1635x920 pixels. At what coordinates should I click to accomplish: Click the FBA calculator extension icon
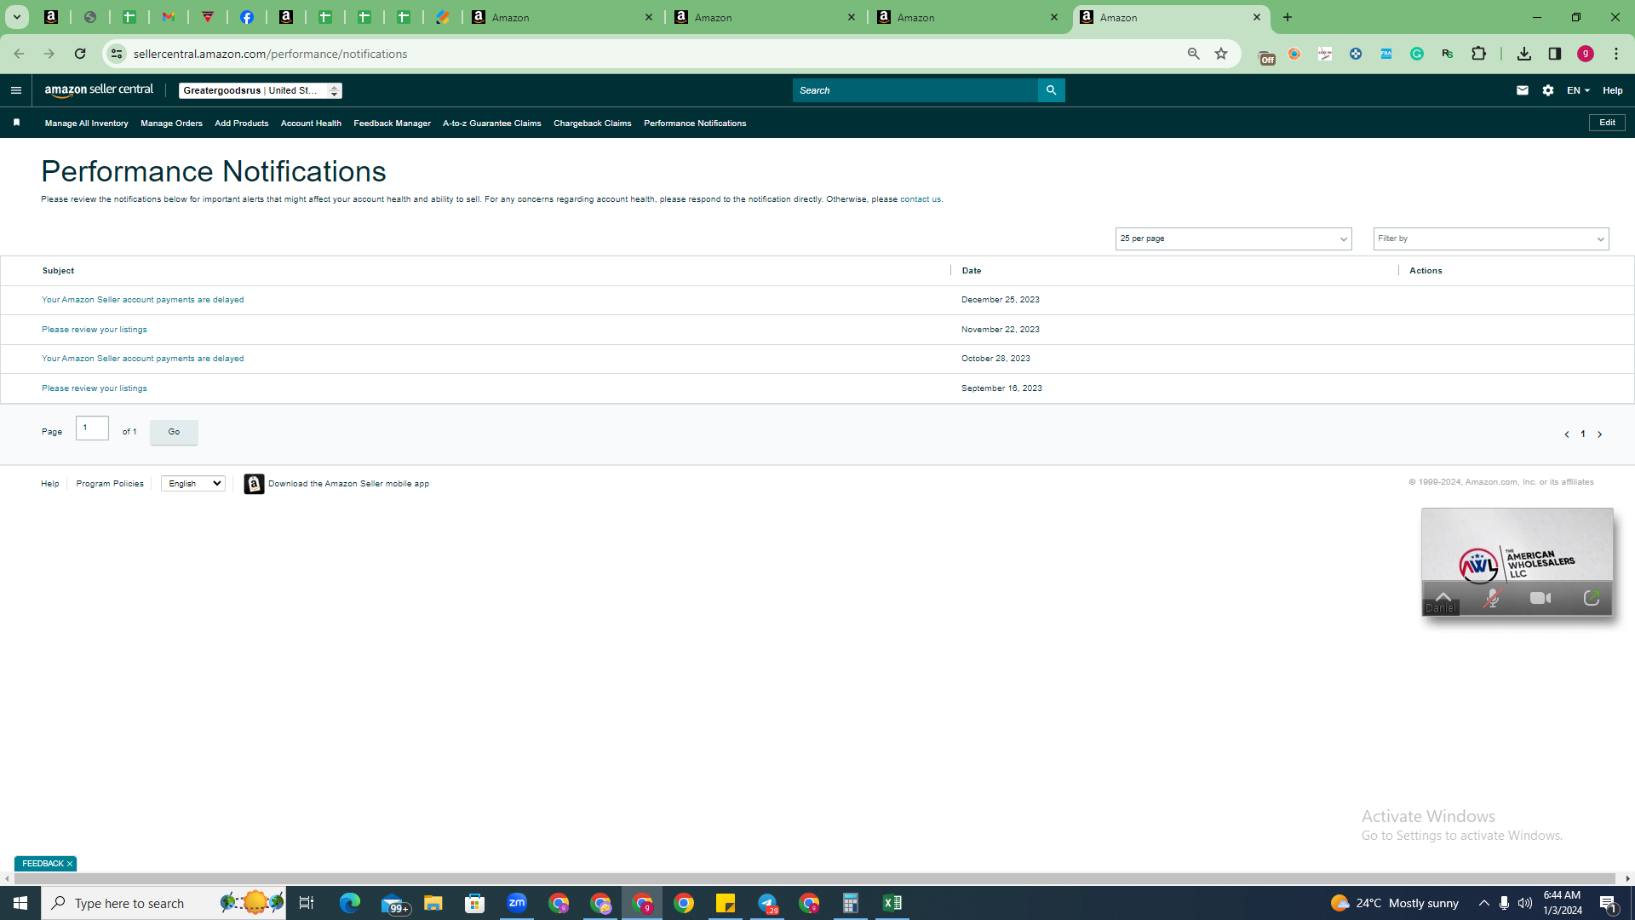[1386, 54]
